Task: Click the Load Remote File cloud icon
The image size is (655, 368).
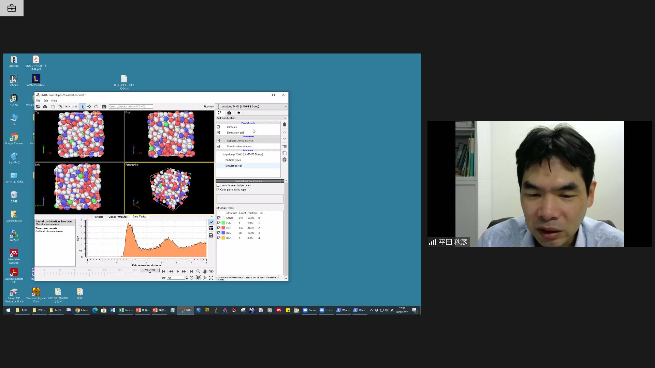Action: [45, 107]
